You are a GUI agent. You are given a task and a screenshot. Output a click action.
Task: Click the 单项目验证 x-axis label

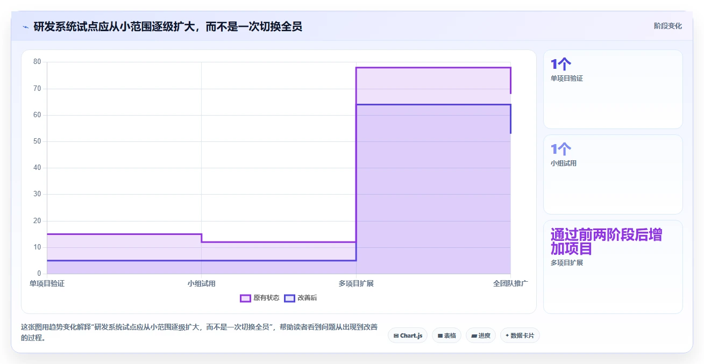(x=47, y=283)
